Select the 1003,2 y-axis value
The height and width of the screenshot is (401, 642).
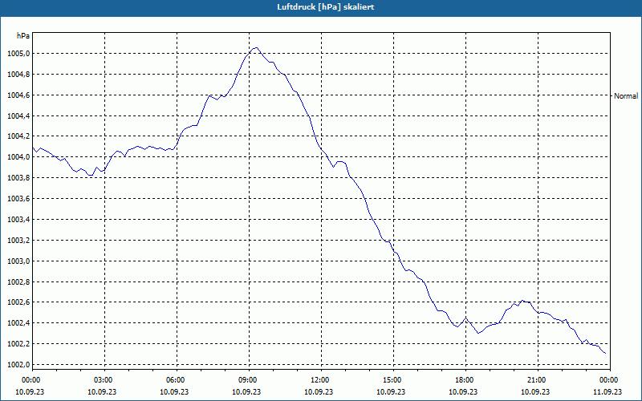tap(18, 240)
